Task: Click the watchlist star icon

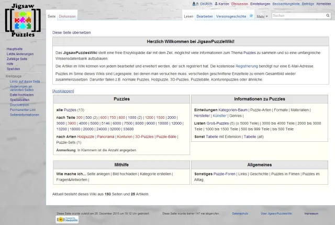Action: [x=251, y=16]
